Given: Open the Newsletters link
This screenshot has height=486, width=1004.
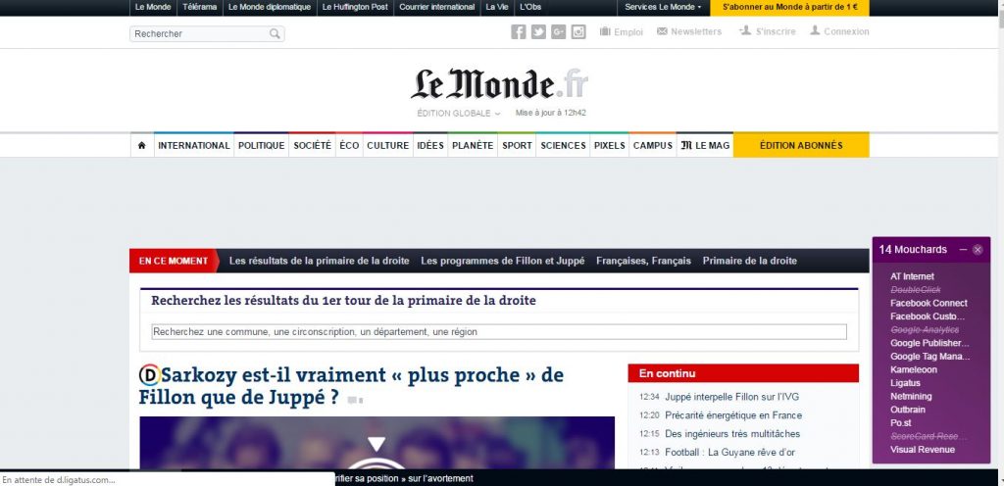Looking at the screenshot, I should (x=689, y=31).
